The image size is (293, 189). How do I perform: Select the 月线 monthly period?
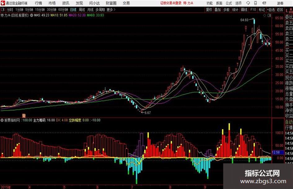coord(91,10)
